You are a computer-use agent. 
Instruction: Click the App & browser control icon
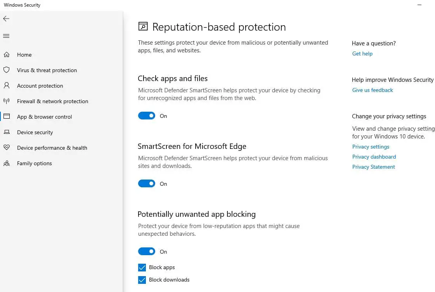click(7, 117)
